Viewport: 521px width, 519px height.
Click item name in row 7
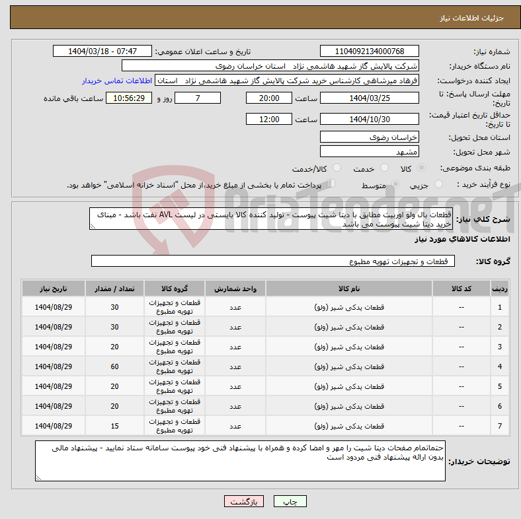(349, 426)
